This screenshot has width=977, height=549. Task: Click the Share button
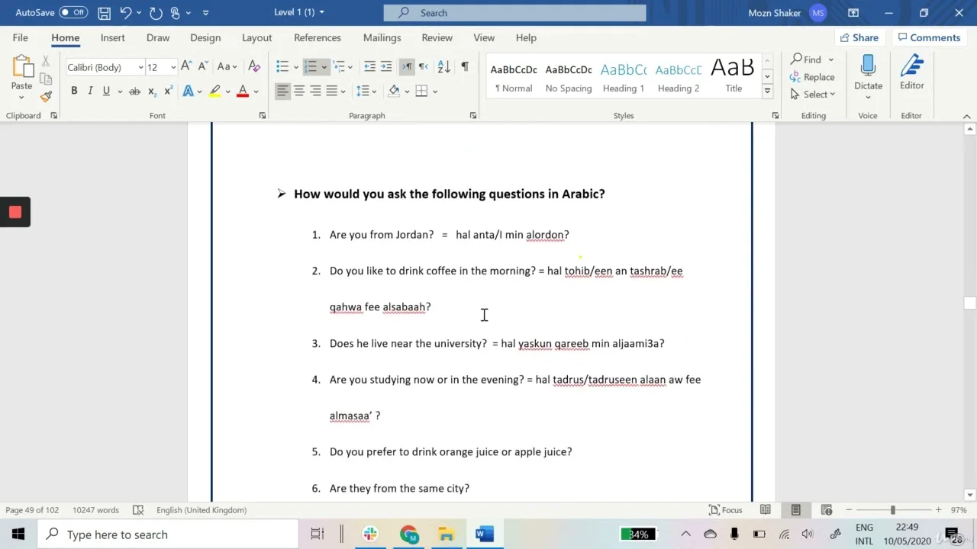[859, 37]
